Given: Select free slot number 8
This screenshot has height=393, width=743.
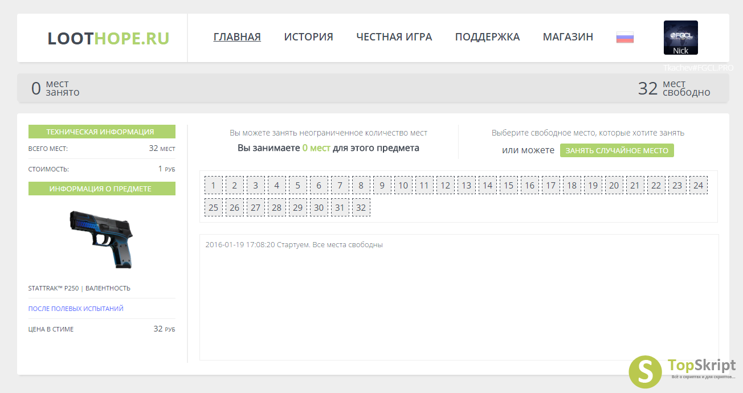Looking at the screenshot, I should pyautogui.click(x=361, y=185).
